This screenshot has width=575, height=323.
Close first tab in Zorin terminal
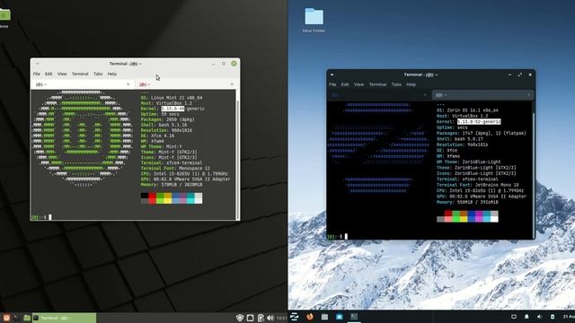point(425,95)
